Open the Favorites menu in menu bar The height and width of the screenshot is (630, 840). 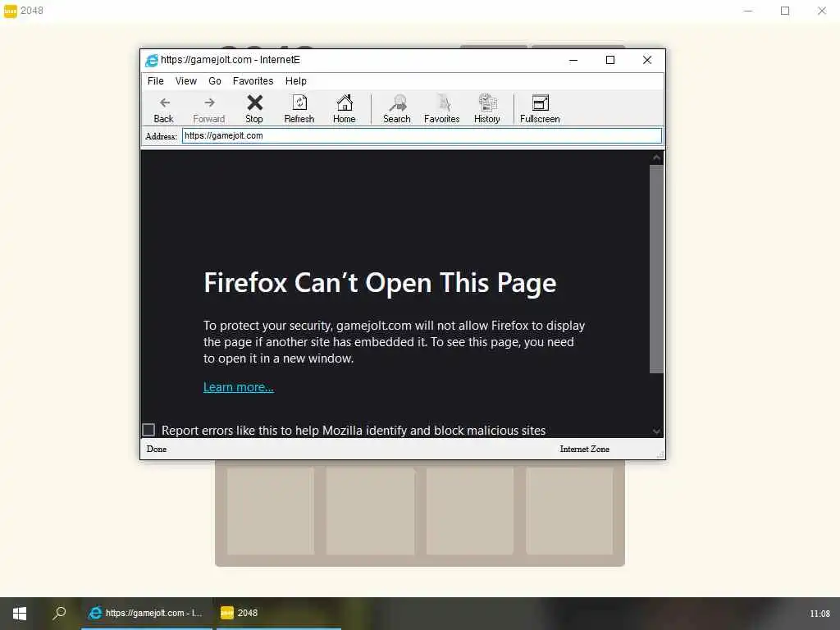tap(253, 81)
